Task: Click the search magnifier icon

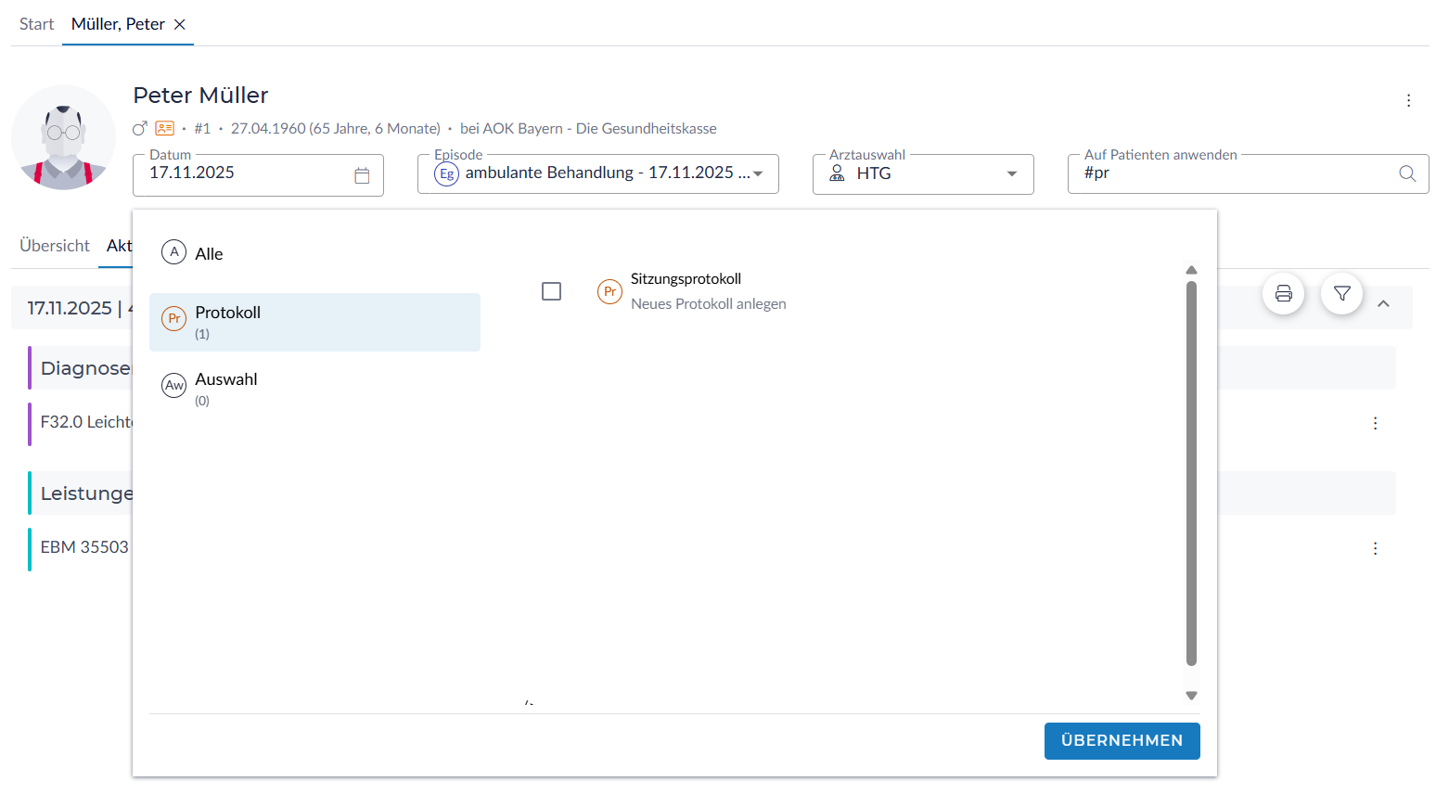Action: point(1406,173)
